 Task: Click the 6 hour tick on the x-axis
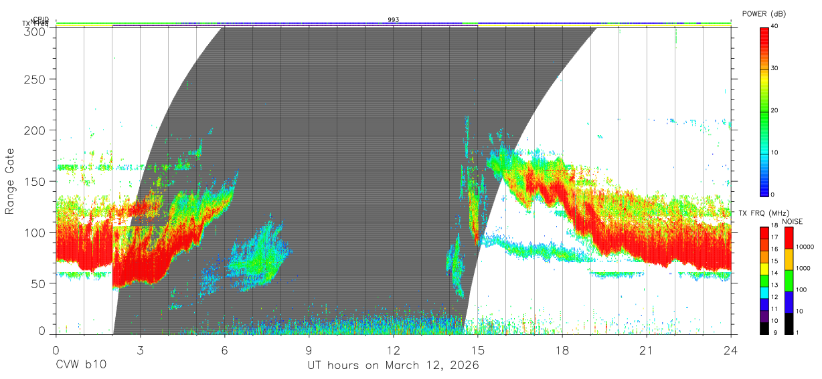pyautogui.click(x=224, y=350)
